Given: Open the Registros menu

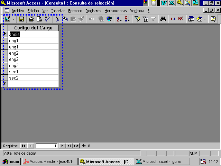Looking at the screenshot, I should (x=93, y=11).
